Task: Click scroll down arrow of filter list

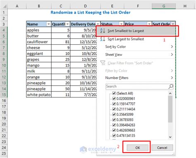Action: coord(170,137)
